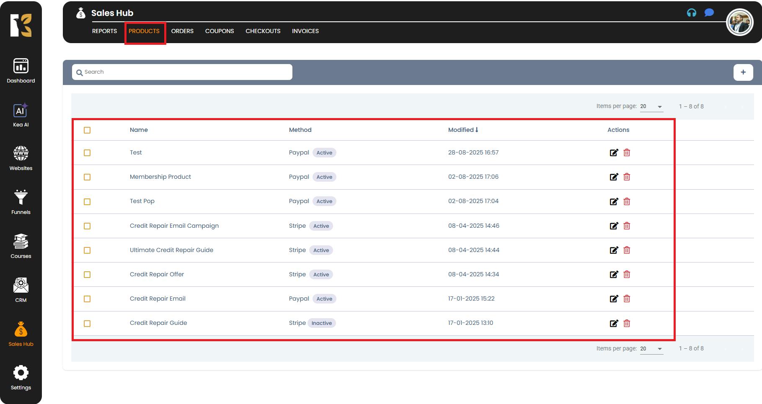The height and width of the screenshot is (404, 762).
Task: Edit the Membership Product row
Action: tap(614, 177)
